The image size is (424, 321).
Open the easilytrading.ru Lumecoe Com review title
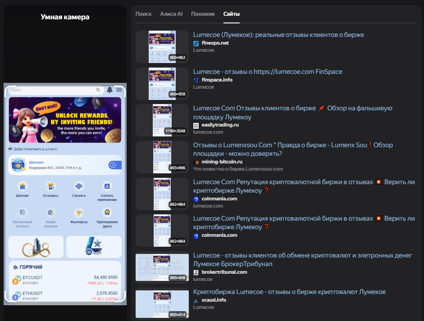(292, 113)
